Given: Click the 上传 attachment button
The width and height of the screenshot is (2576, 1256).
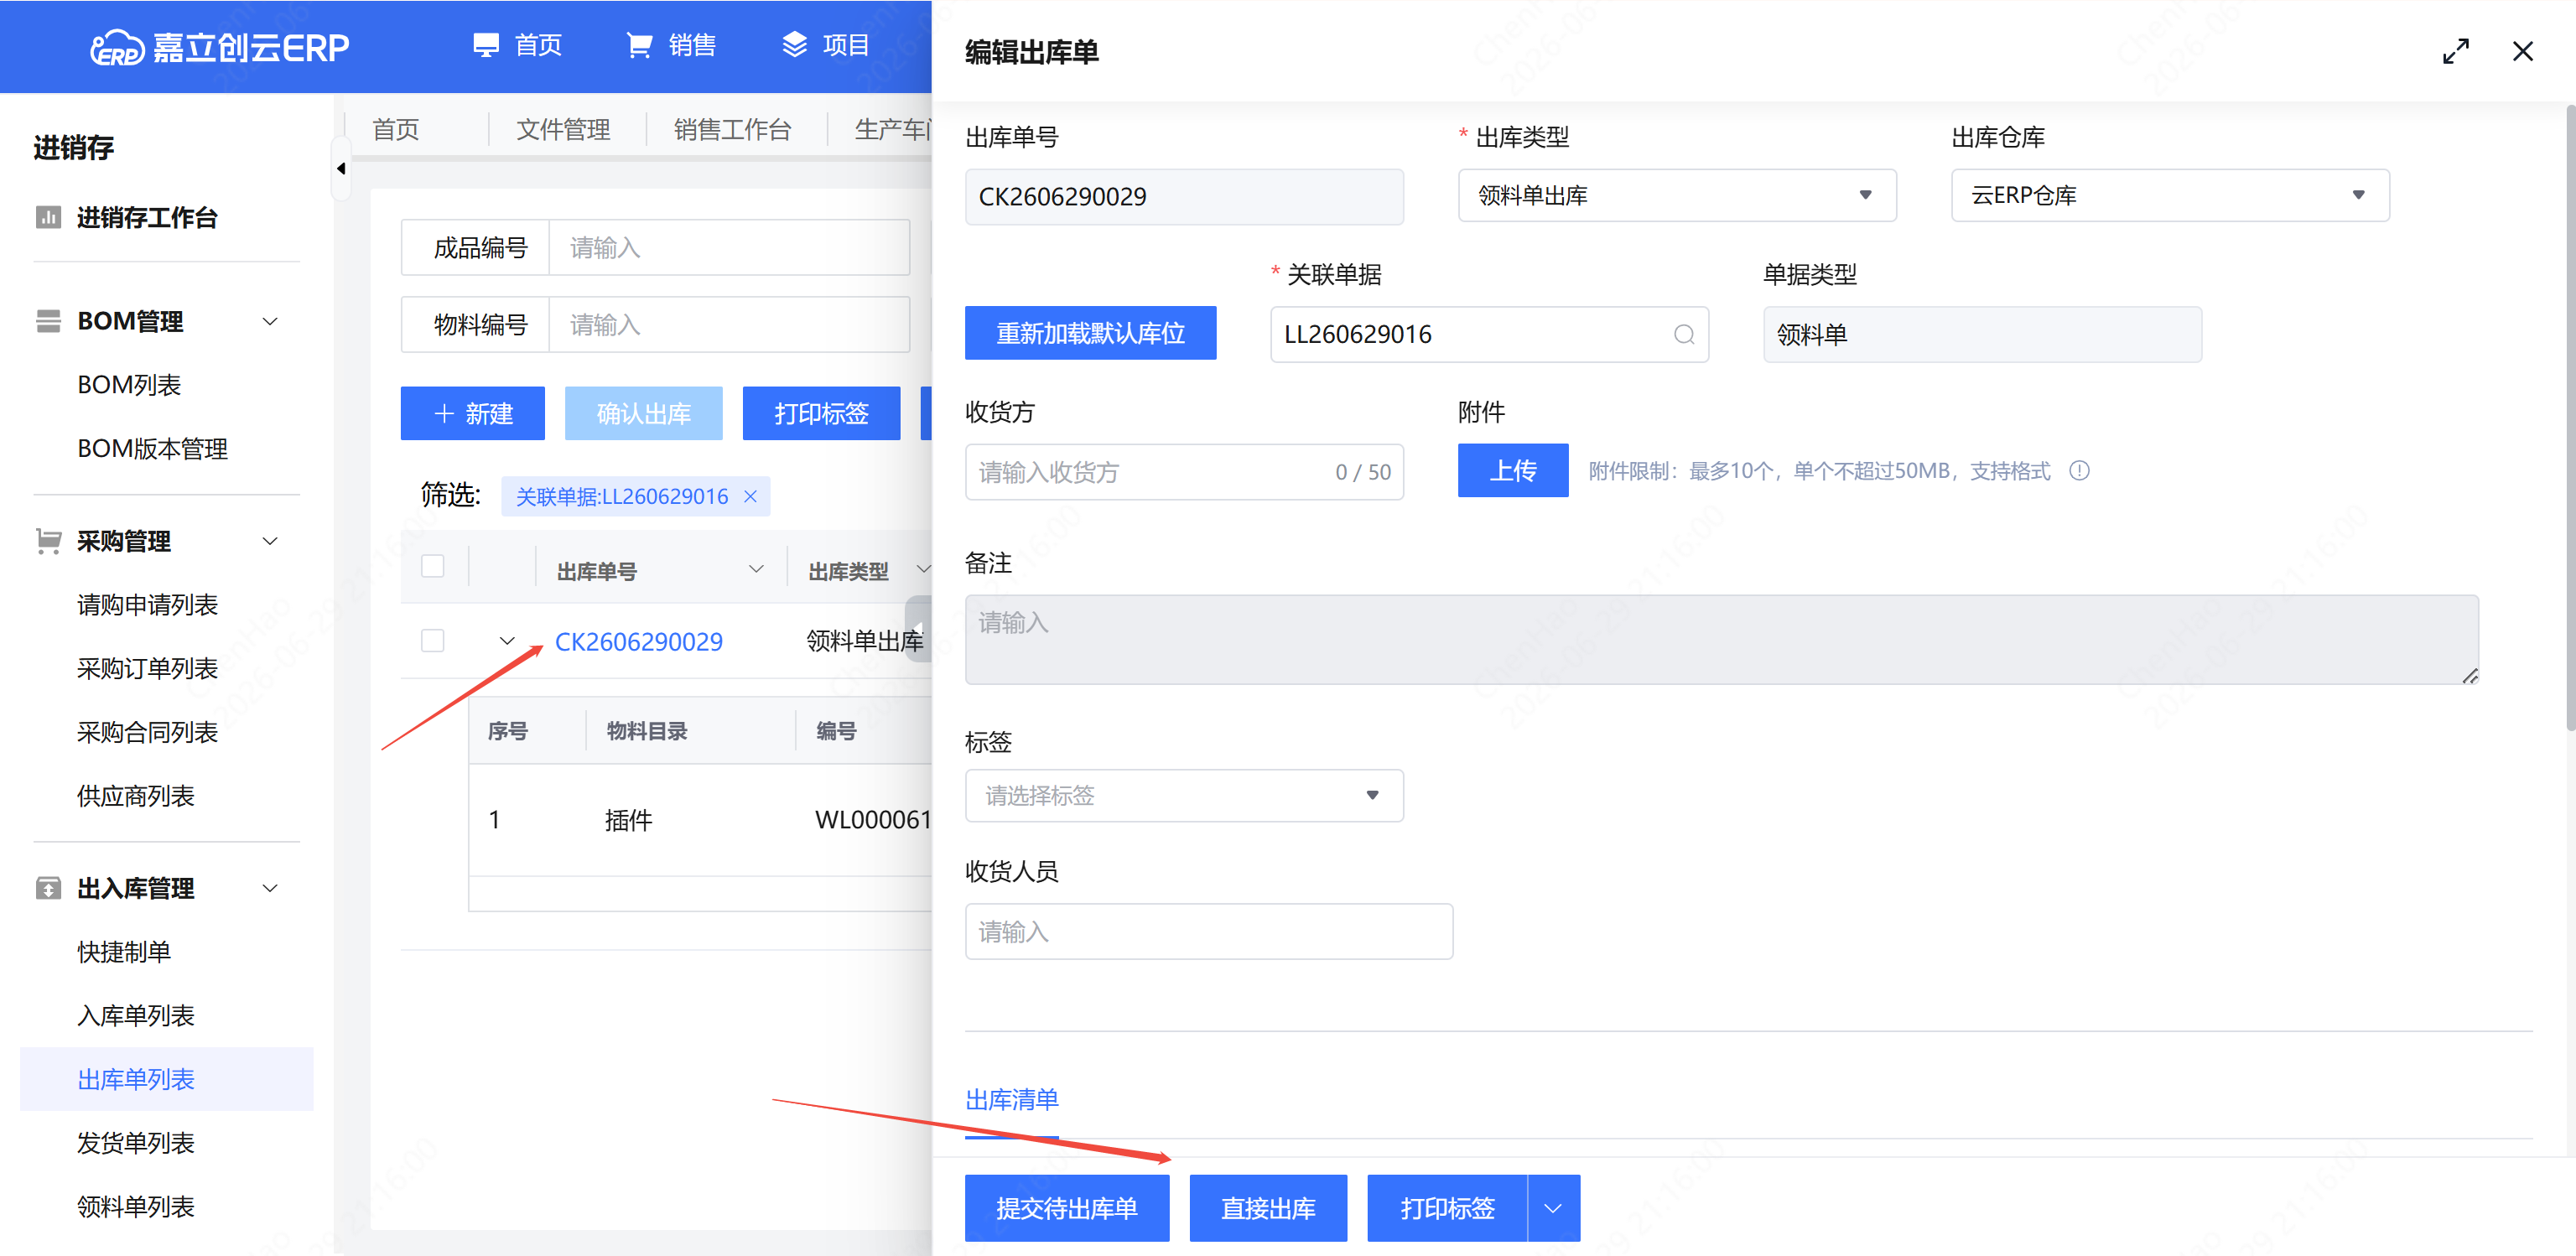Looking at the screenshot, I should coord(1513,470).
